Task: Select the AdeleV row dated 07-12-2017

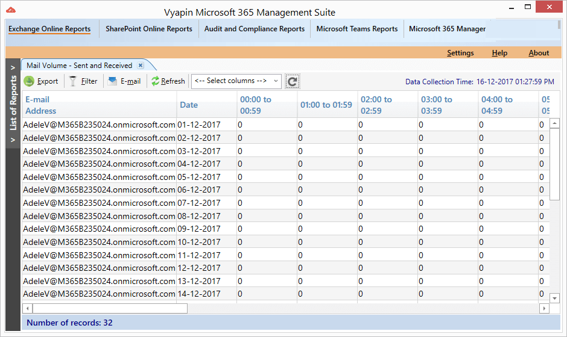Action: pos(286,203)
